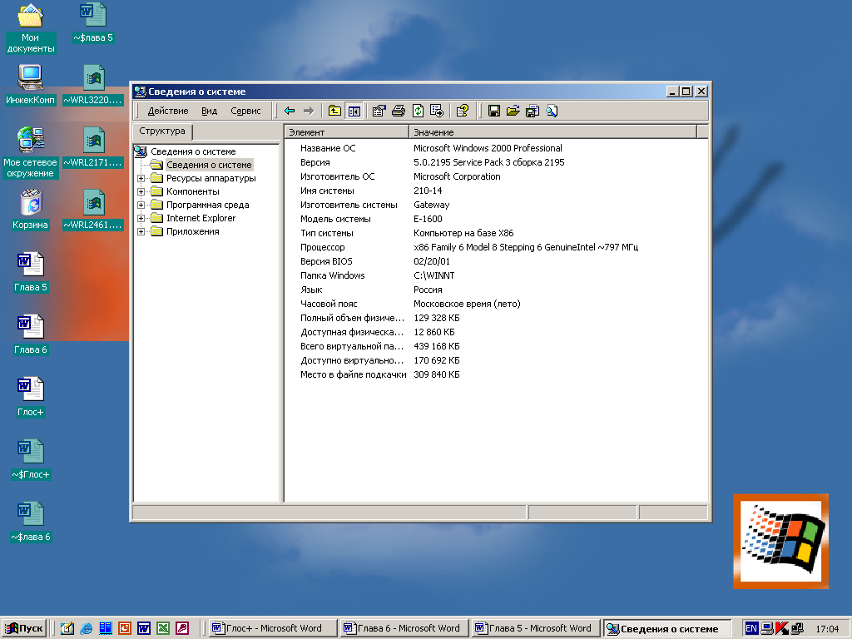Select the Структура tab
The width and height of the screenshot is (852, 639).
click(162, 131)
